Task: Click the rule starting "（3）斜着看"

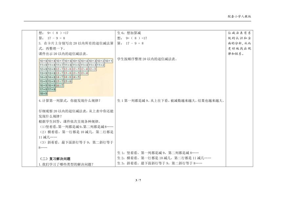Action: [x=76, y=145]
